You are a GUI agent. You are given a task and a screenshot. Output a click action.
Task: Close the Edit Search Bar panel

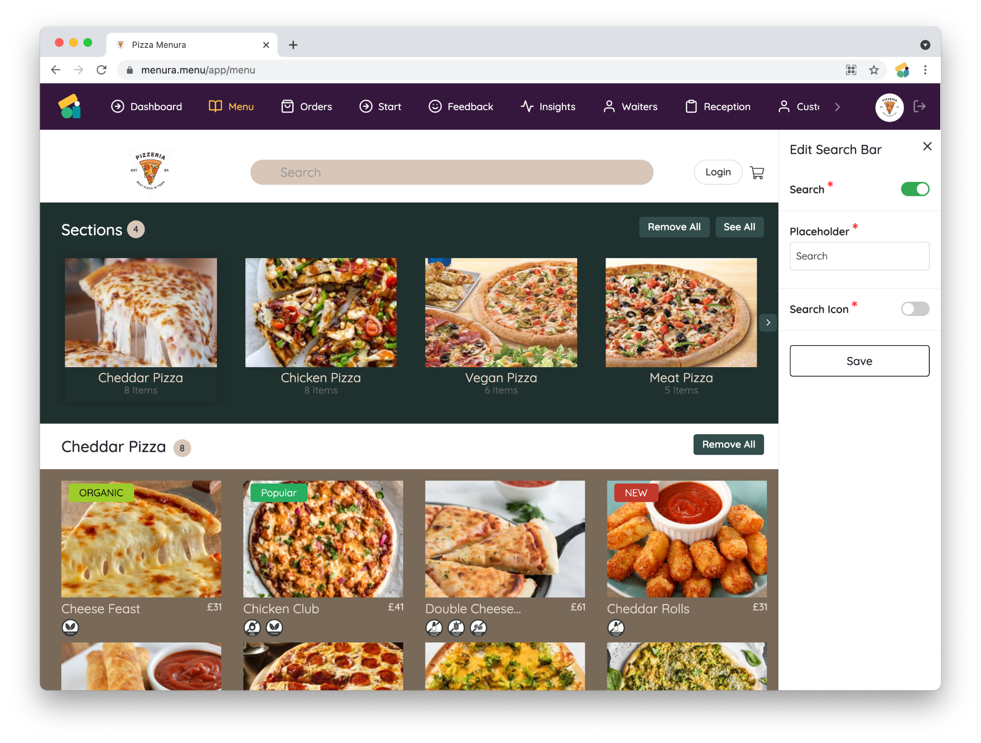[927, 146]
